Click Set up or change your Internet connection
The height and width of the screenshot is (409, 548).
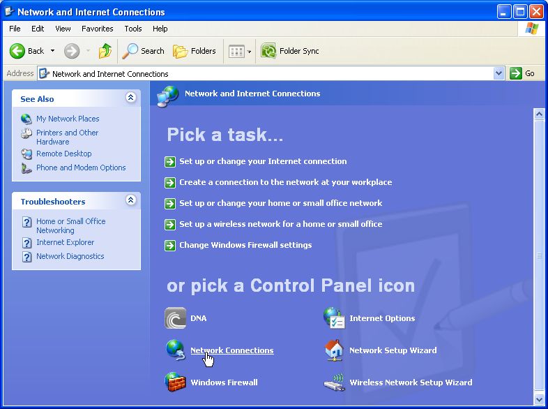pos(263,161)
